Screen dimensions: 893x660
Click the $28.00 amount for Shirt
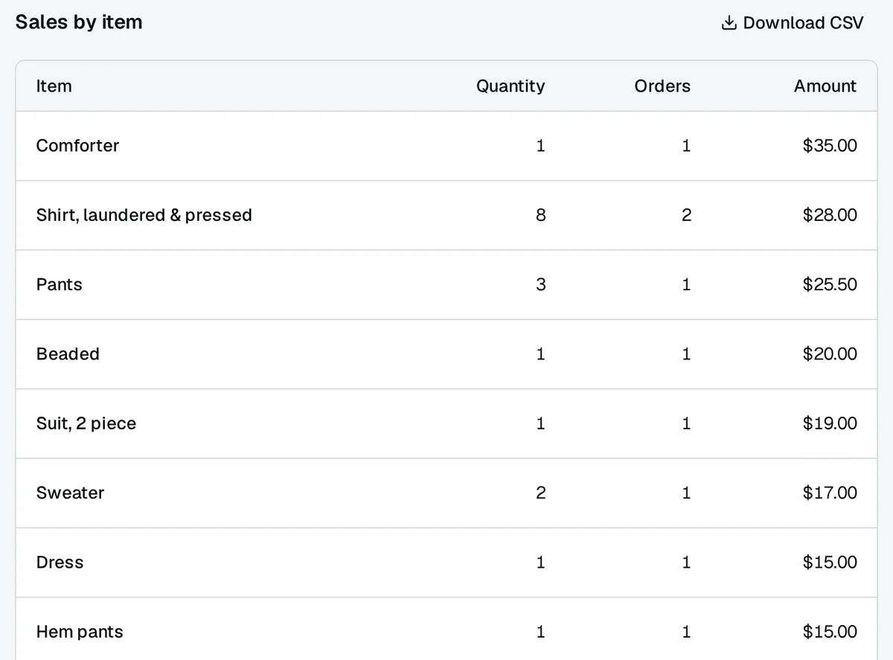(x=830, y=215)
